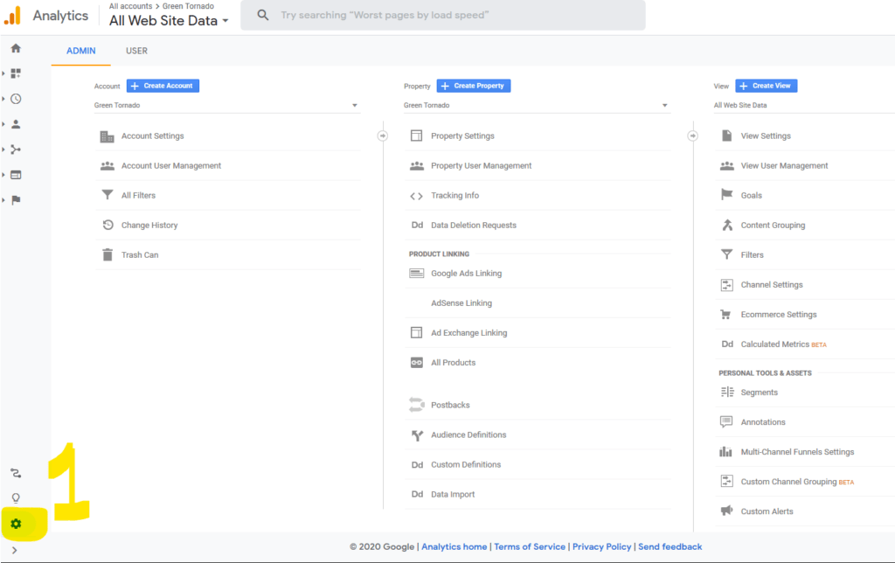Click the Google Analytics logo

click(x=12, y=16)
